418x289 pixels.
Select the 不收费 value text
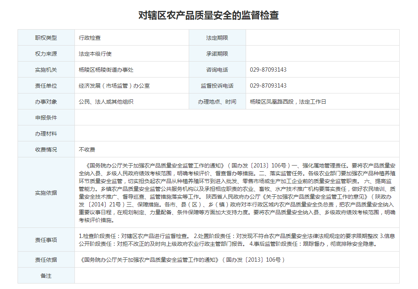(x=87, y=150)
